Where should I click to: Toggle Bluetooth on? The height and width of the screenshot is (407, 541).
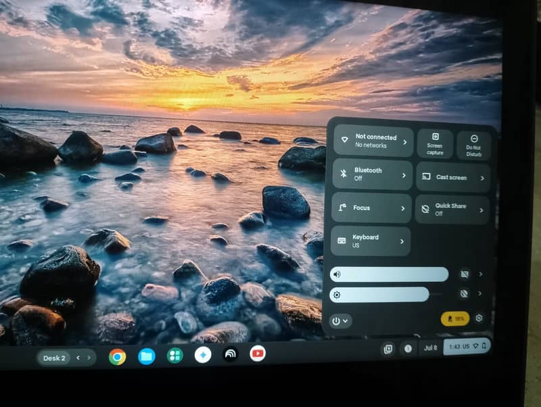[373, 174]
